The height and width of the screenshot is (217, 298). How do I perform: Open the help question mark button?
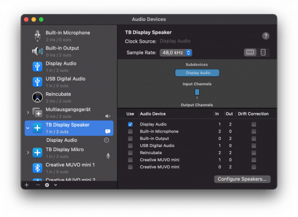pyautogui.click(x=266, y=36)
